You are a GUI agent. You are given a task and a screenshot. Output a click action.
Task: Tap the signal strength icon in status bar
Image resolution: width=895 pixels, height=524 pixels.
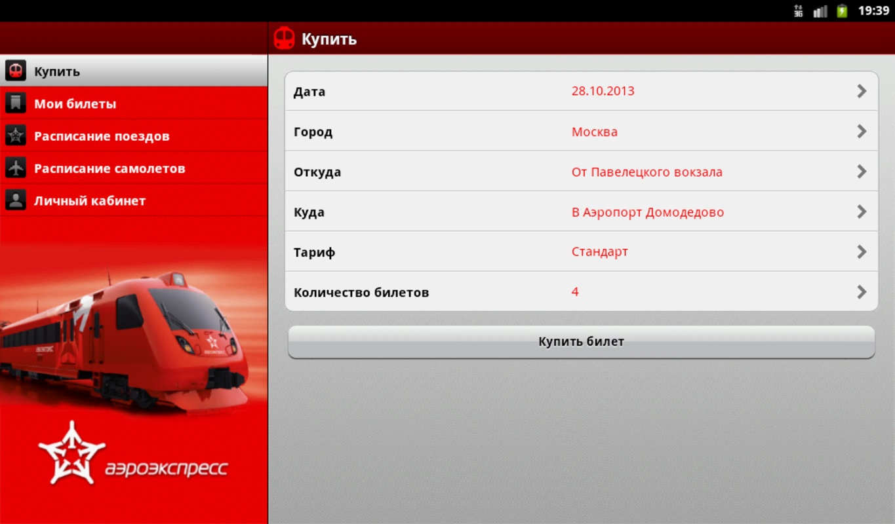click(820, 11)
